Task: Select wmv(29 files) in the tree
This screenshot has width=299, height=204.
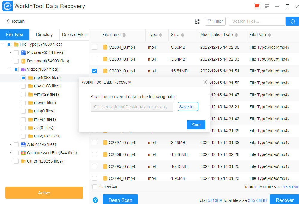Action: click(x=46, y=95)
